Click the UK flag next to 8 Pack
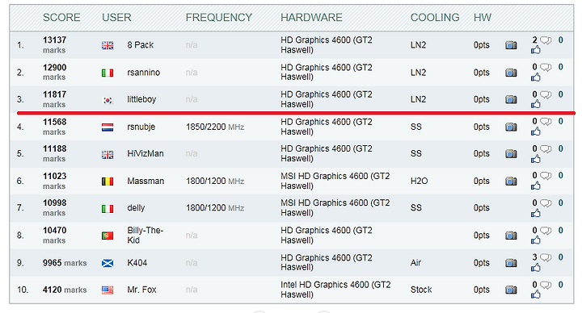582x313 pixels. 108,45
